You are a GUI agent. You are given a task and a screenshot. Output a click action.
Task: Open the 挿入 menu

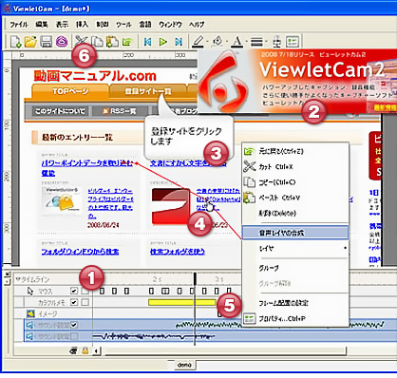point(82,25)
